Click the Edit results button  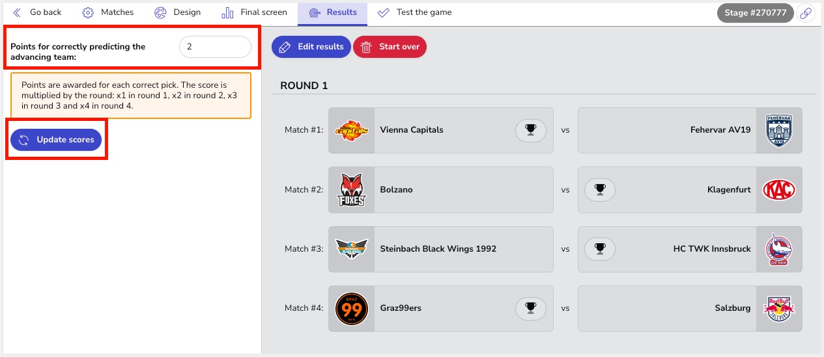pyautogui.click(x=311, y=47)
